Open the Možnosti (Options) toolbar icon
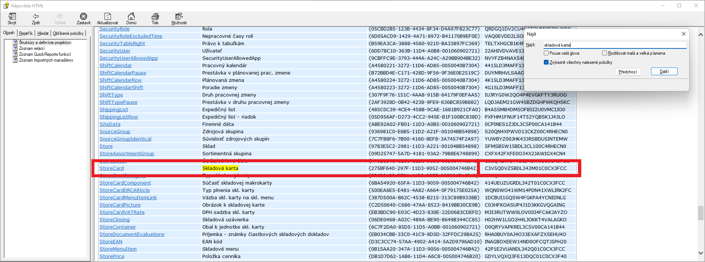Viewport: 705px width, 262px height. (x=179, y=17)
